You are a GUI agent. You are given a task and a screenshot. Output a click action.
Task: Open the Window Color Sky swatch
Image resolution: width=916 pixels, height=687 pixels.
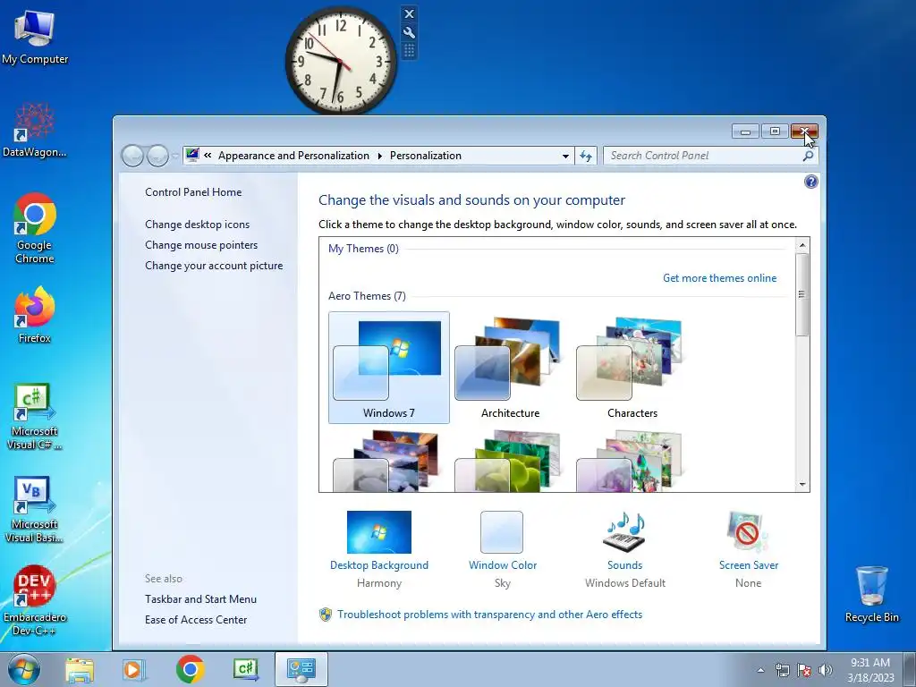(x=502, y=532)
